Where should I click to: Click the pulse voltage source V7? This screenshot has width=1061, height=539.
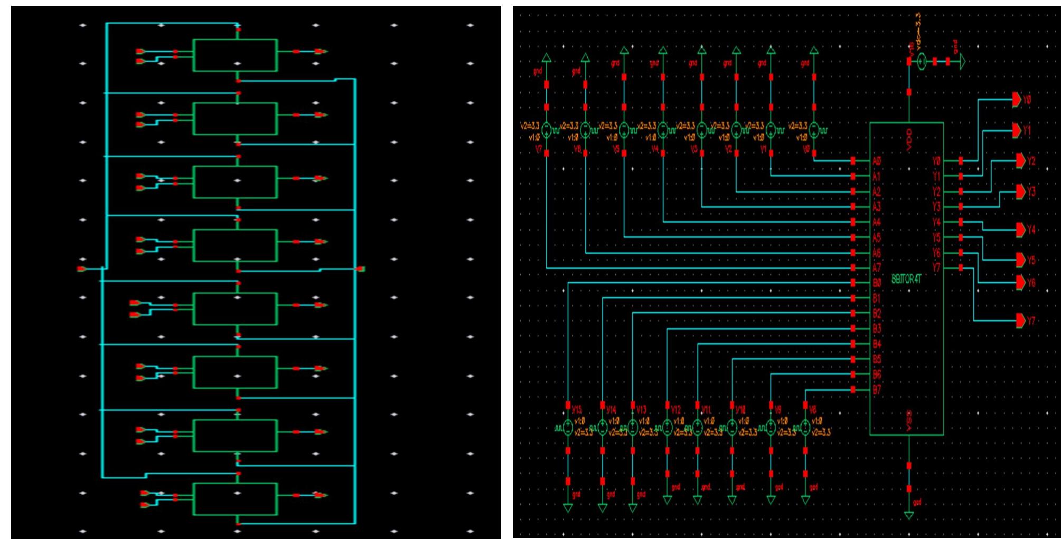pos(547,129)
